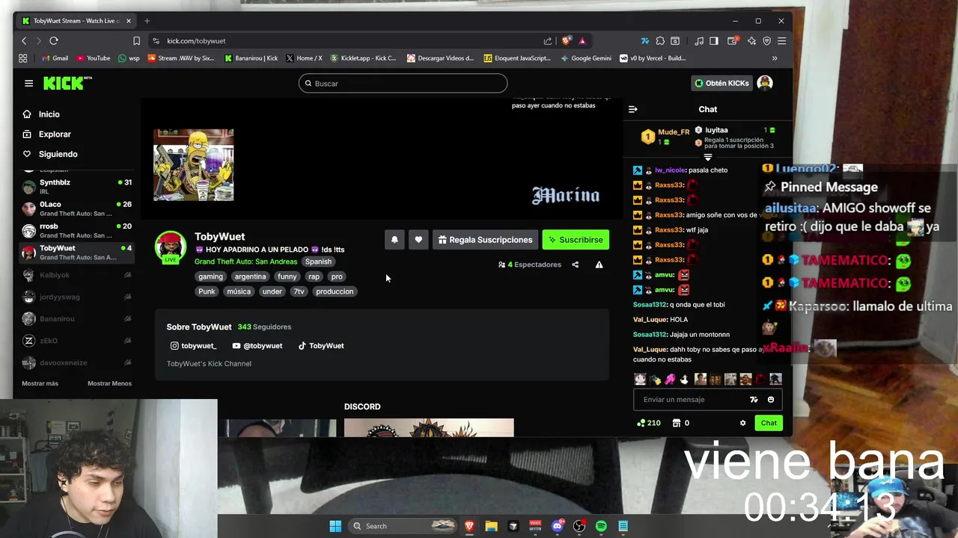This screenshot has width=958, height=538.
Task: Open the TobyWuet TikTok link
Action: (x=321, y=346)
